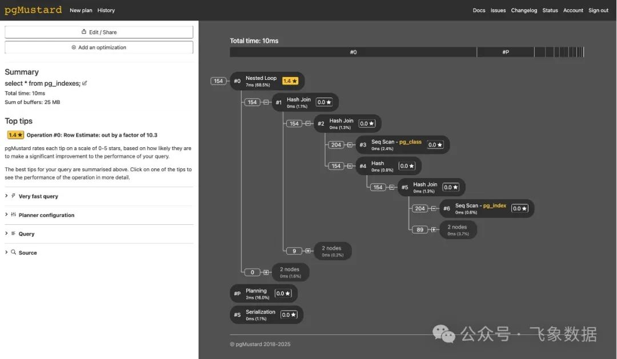Click the 204 row count beside #6 Seq Scan

[420, 208]
